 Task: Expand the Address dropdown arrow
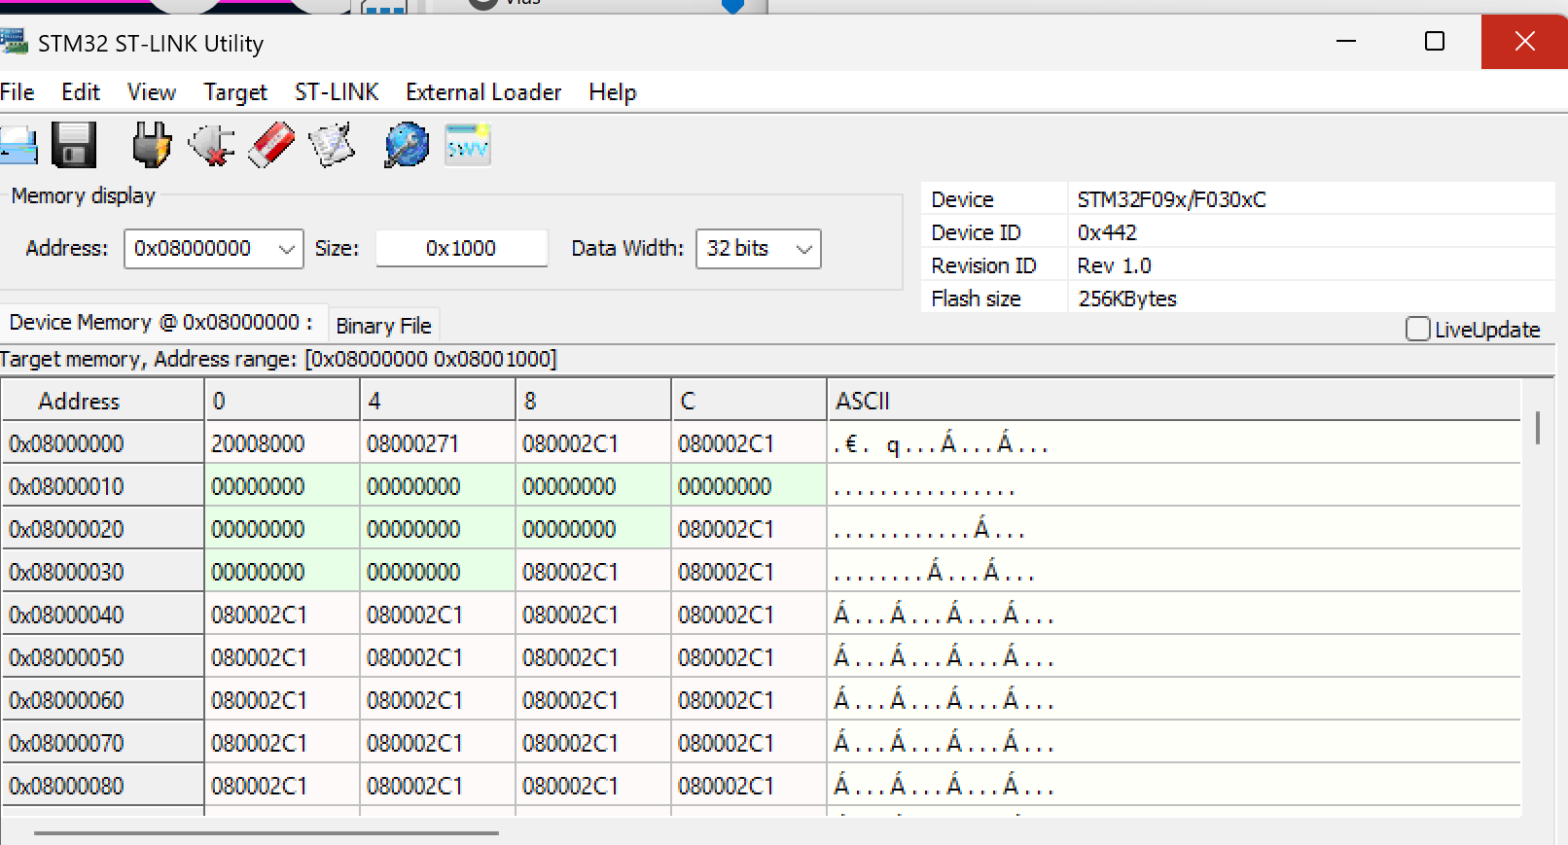[x=286, y=249]
